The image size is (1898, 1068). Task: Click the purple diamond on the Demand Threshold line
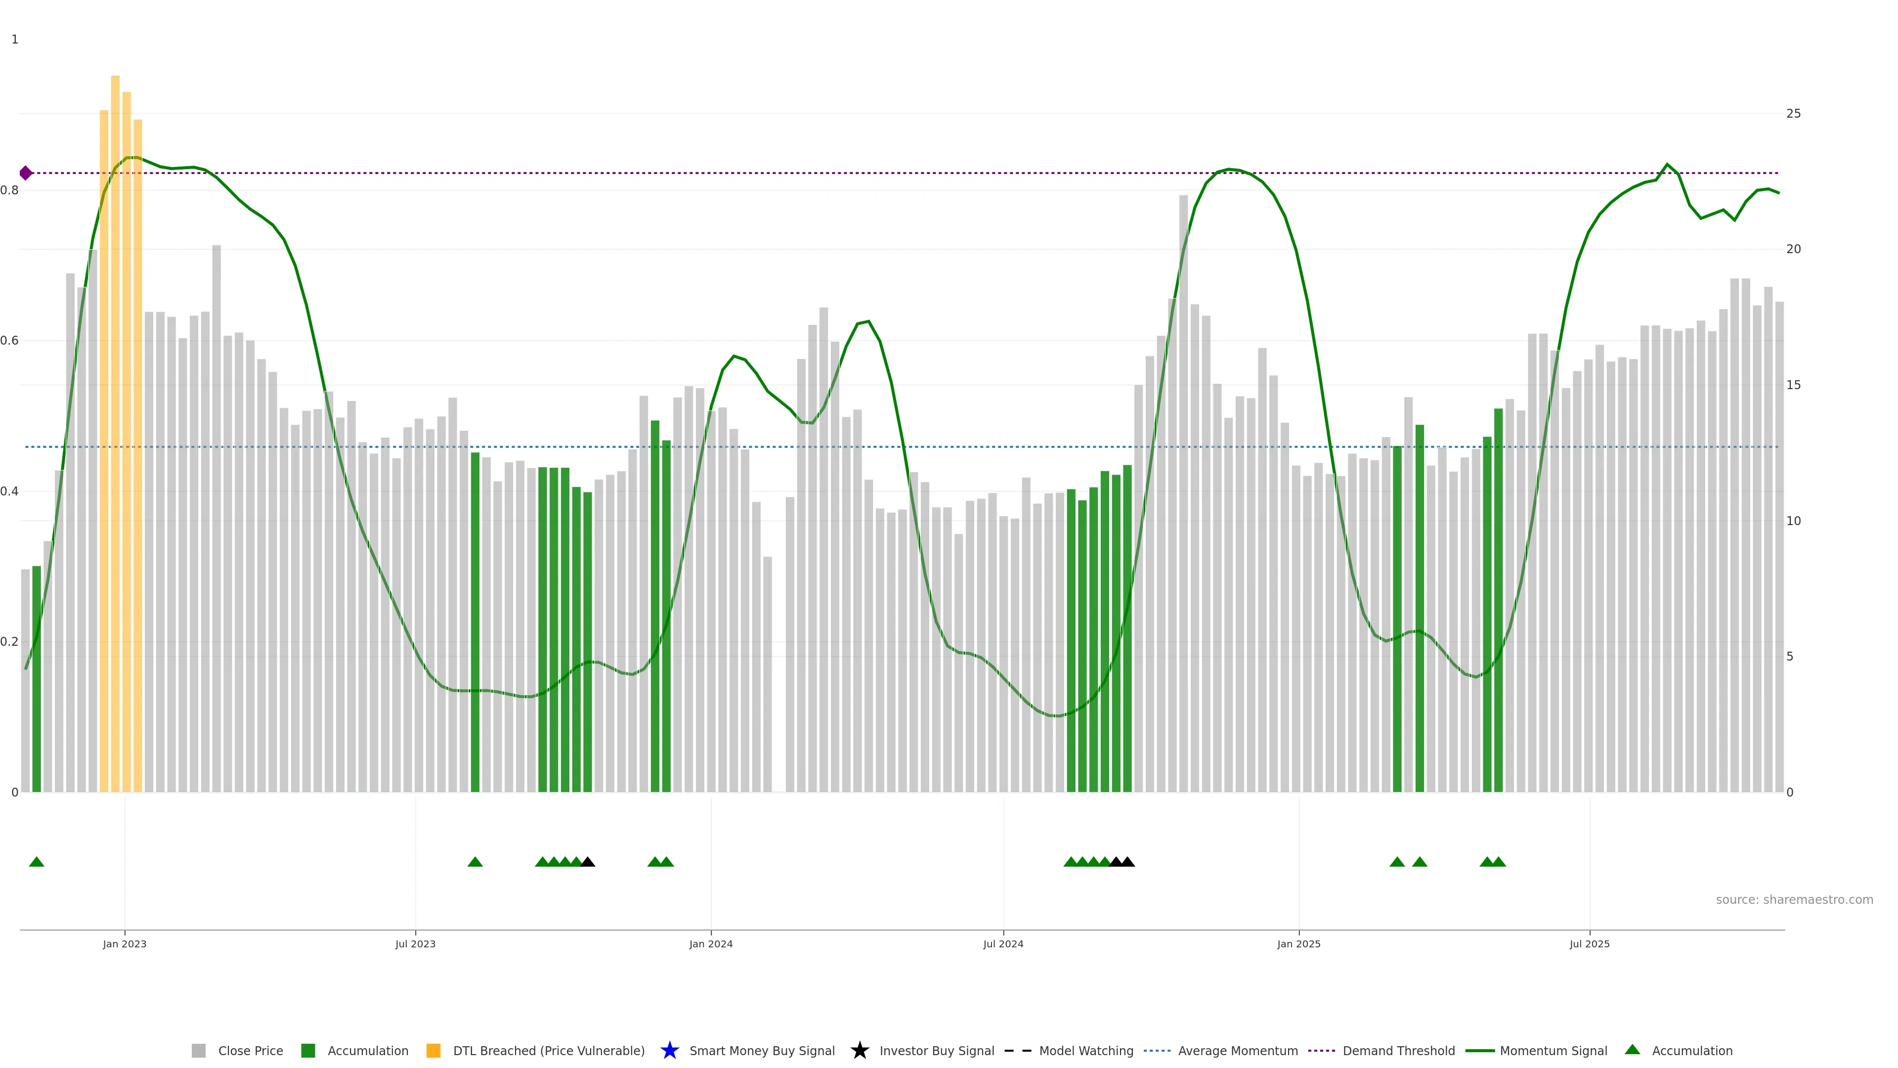click(x=26, y=173)
